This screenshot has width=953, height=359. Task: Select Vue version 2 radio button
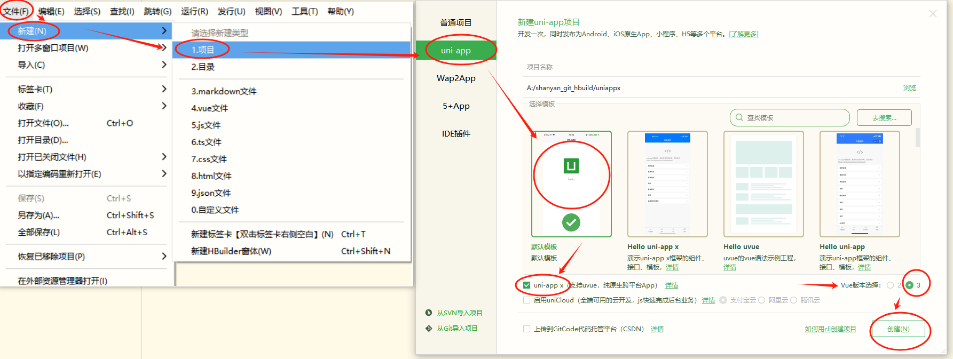(x=890, y=285)
